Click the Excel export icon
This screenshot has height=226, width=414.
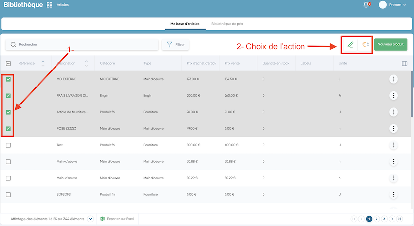[103, 219]
